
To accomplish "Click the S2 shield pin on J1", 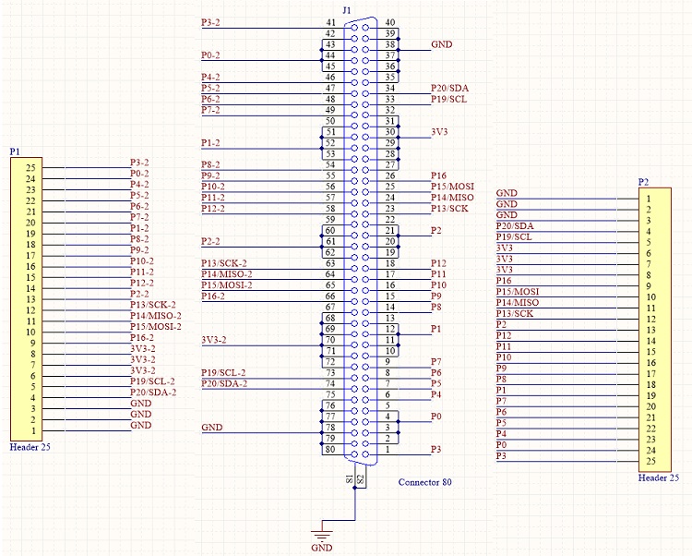I will pyautogui.click(x=360, y=479).
